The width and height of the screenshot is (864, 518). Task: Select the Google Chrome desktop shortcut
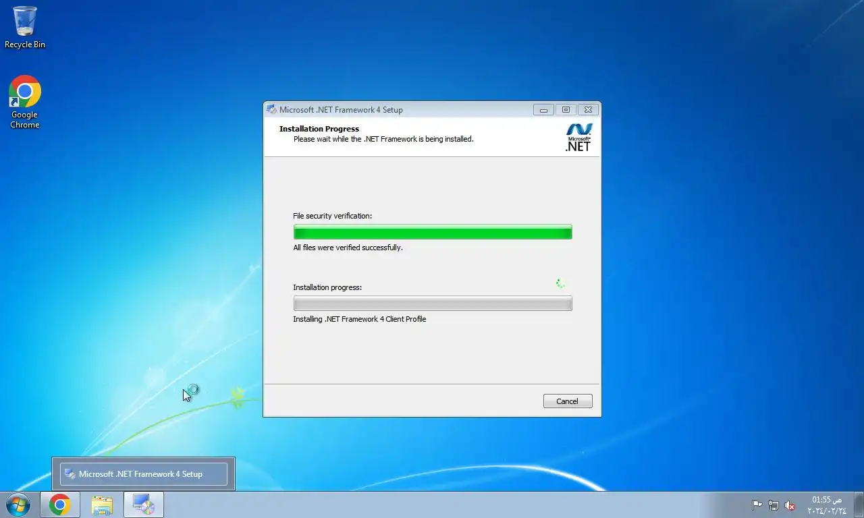coord(25,102)
